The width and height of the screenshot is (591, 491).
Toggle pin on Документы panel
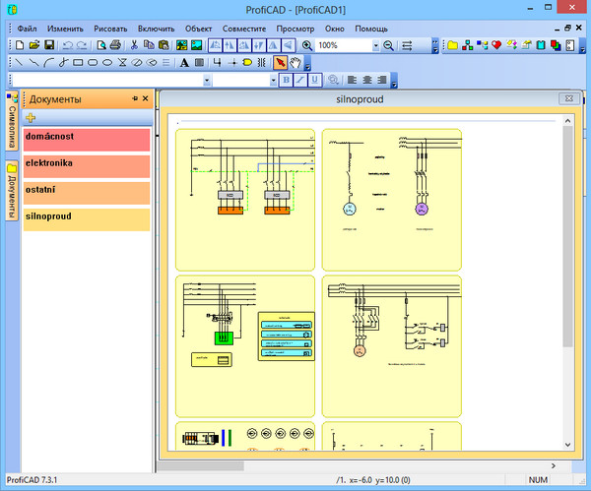[x=135, y=99]
